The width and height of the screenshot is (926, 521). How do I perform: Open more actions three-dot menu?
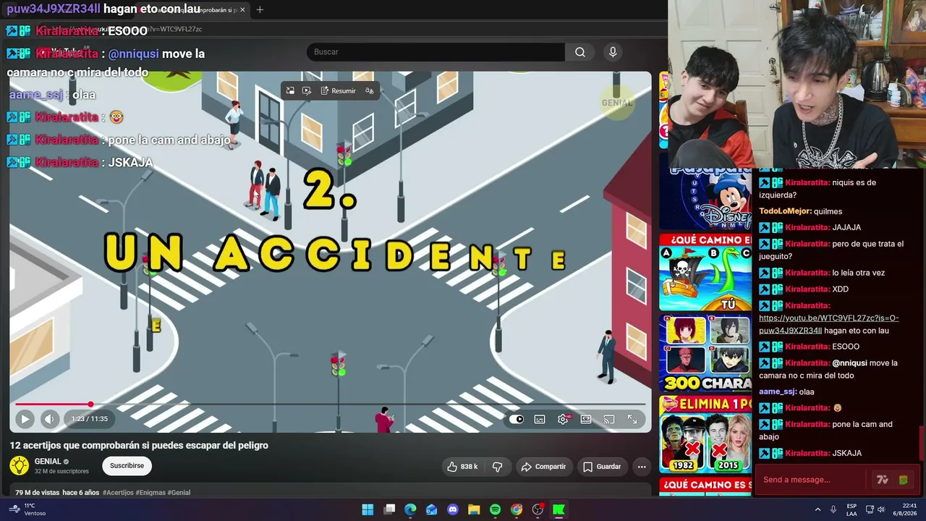pos(642,467)
